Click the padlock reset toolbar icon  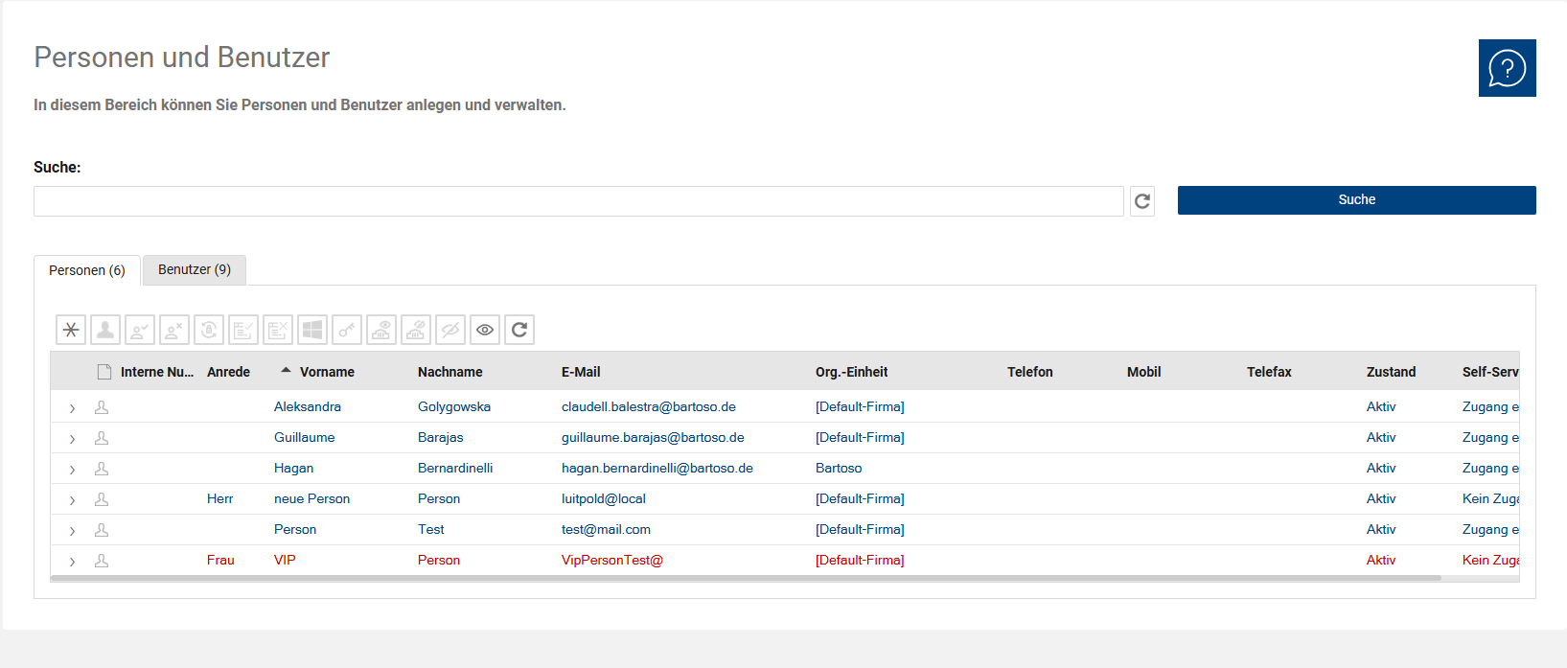(x=209, y=330)
